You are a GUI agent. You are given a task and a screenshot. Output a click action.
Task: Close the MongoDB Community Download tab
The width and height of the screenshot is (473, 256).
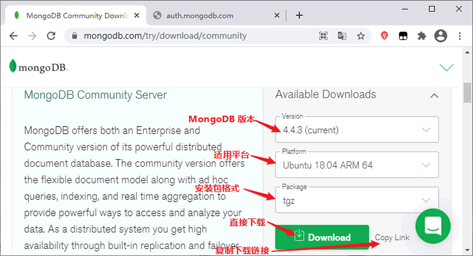[137, 15]
